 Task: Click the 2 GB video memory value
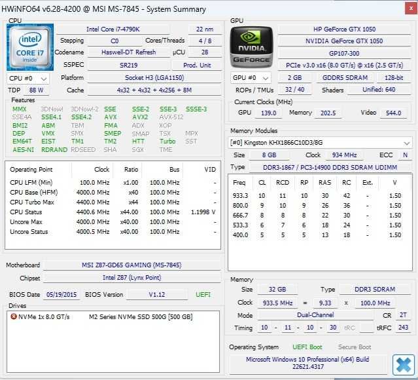(x=294, y=78)
